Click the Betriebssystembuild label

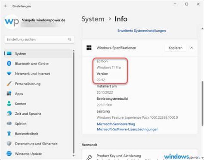(x=112, y=99)
